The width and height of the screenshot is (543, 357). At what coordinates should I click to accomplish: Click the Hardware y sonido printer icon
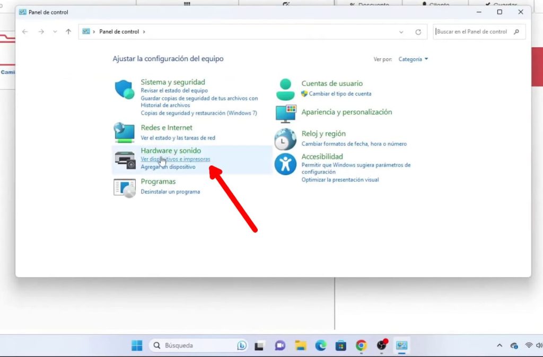point(125,159)
